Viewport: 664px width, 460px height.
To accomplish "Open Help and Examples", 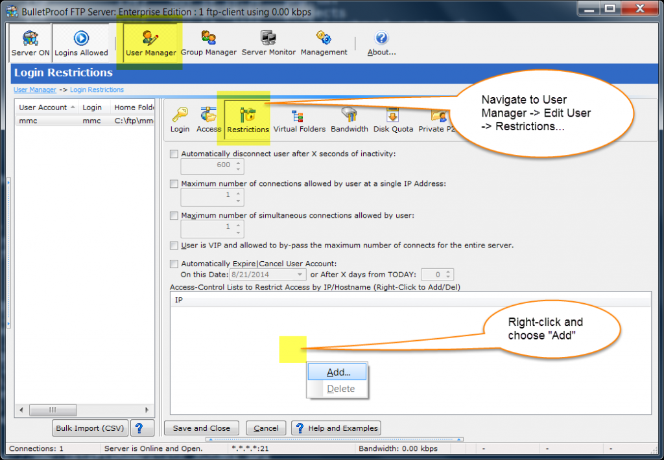I will pos(336,428).
